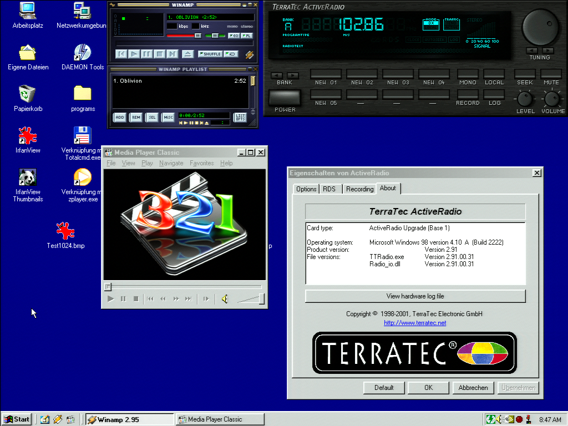
Task: Open Media Player Classic Help menu
Action: point(226,163)
